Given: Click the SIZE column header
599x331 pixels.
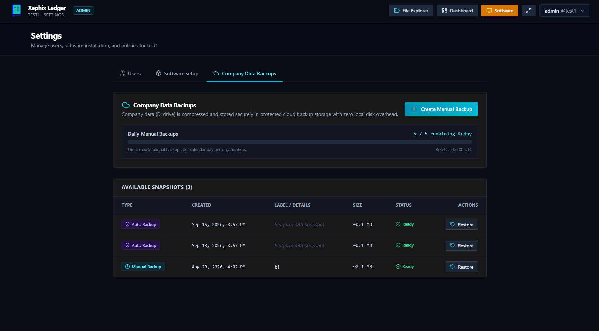Looking at the screenshot, I should click(357, 205).
